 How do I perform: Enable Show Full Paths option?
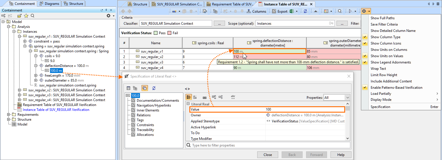[383, 18]
